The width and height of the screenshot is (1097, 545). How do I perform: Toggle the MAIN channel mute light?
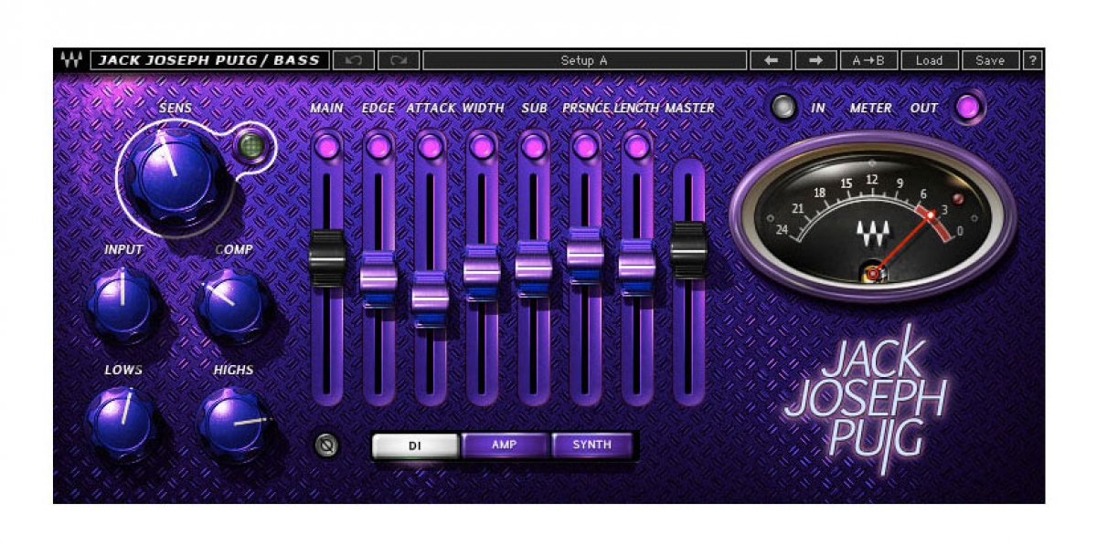pyautogui.click(x=327, y=146)
